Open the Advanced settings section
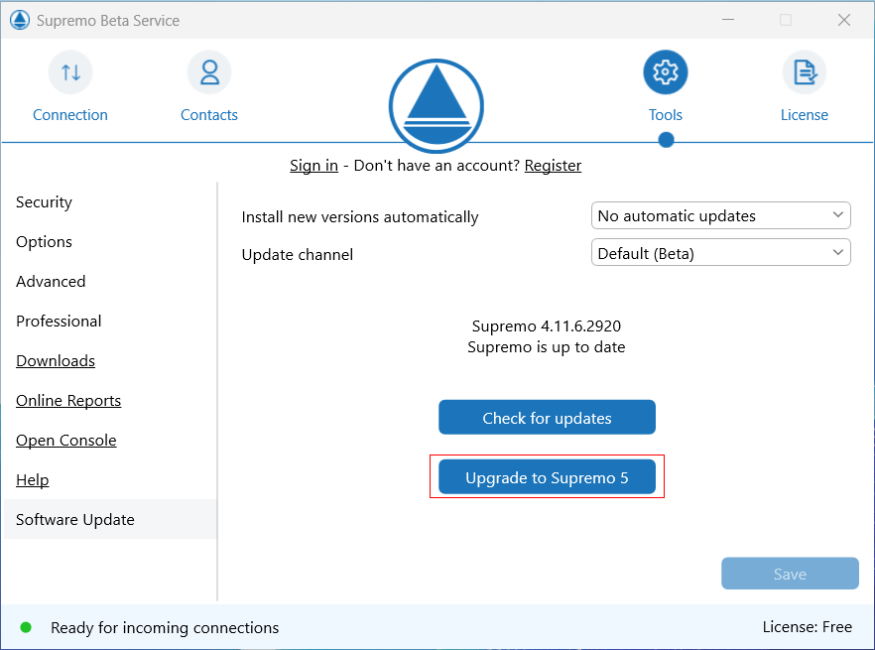This screenshot has height=650, width=875. pos(51,282)
